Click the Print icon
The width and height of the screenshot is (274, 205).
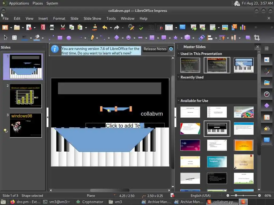tap(52, 27)
